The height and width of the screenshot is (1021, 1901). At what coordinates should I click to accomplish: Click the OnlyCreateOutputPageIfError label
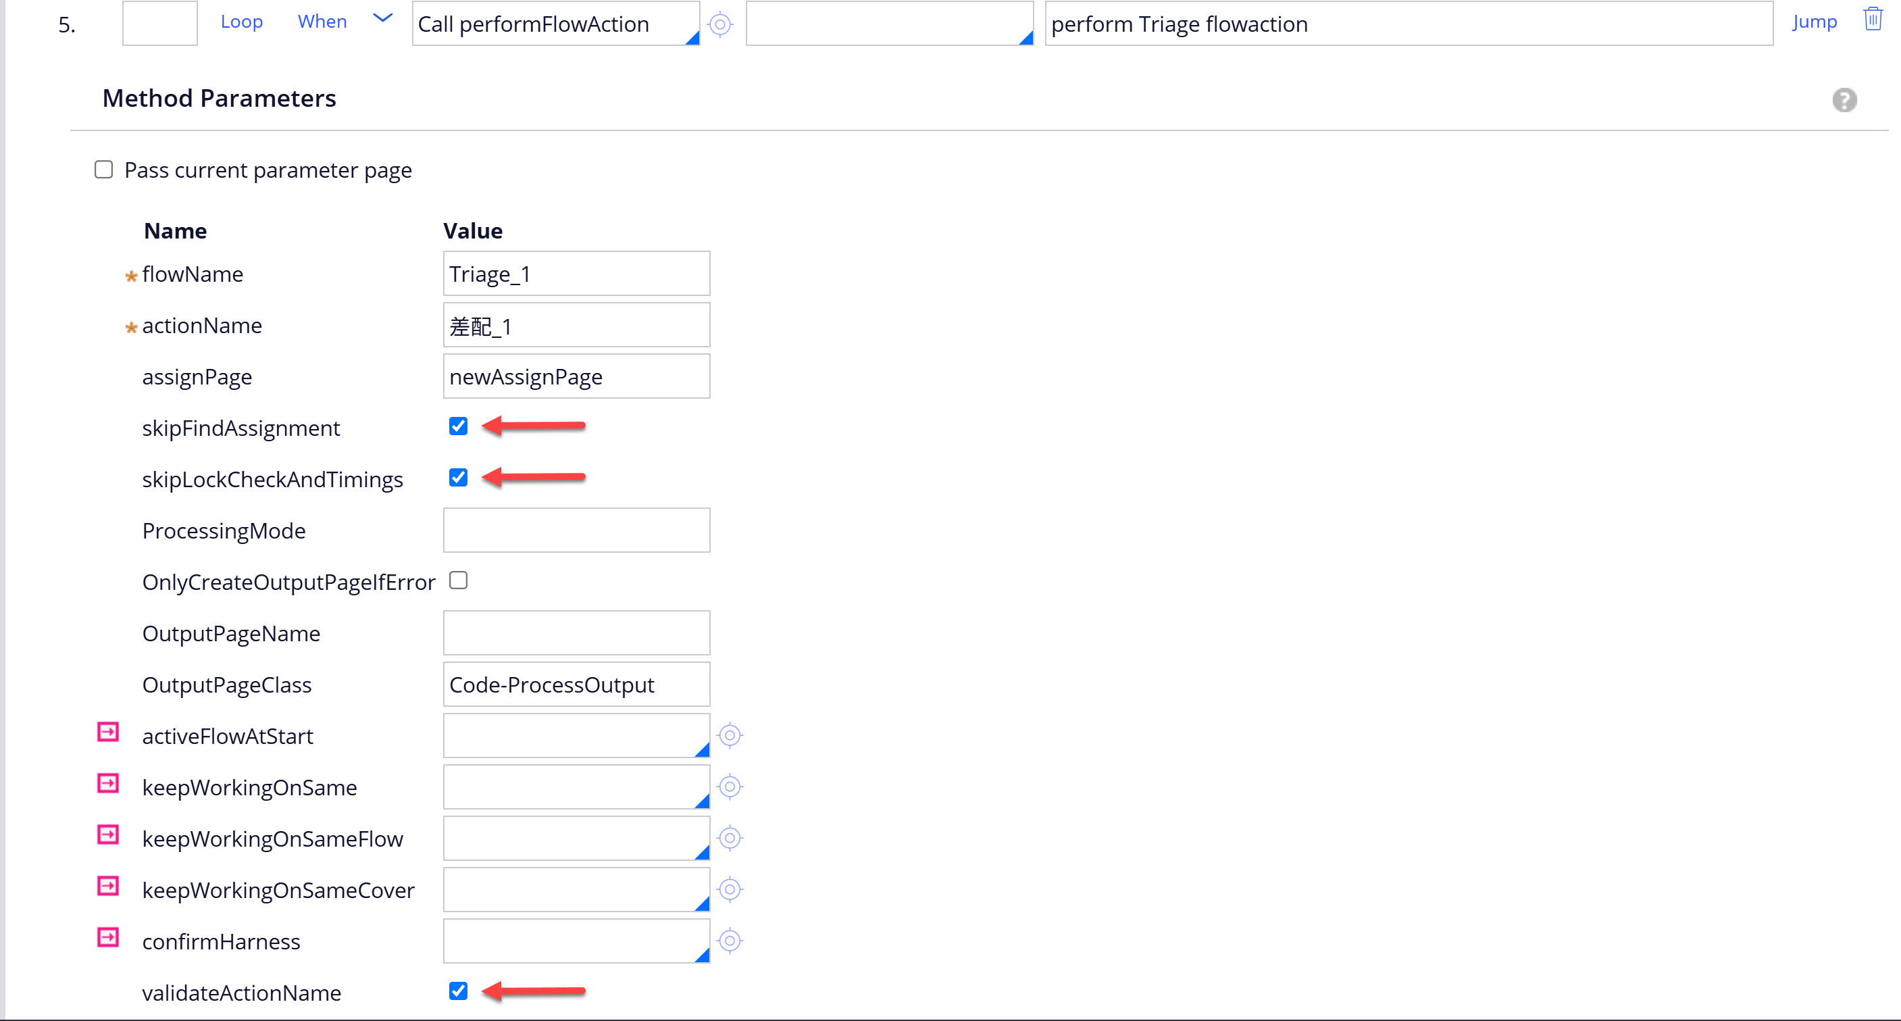click(x=288, y=582)
